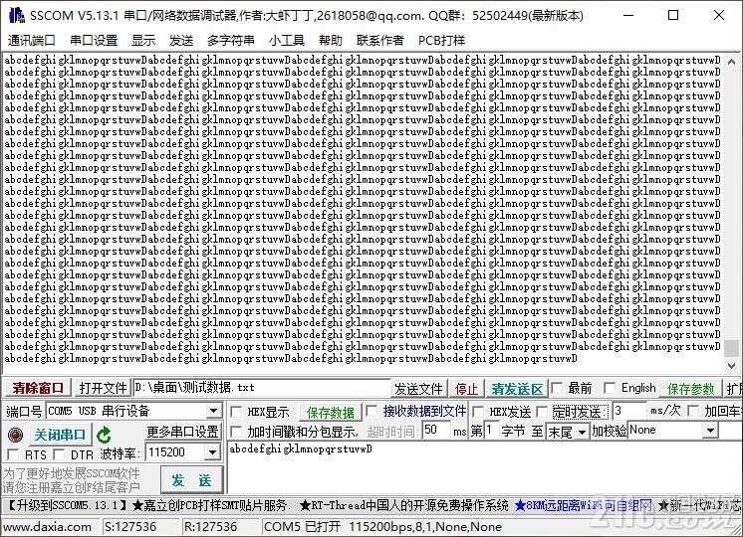Click the 发送文件 button
This screenshot has height=537, width=743.
pyautogui.click(x=418, y=389)
